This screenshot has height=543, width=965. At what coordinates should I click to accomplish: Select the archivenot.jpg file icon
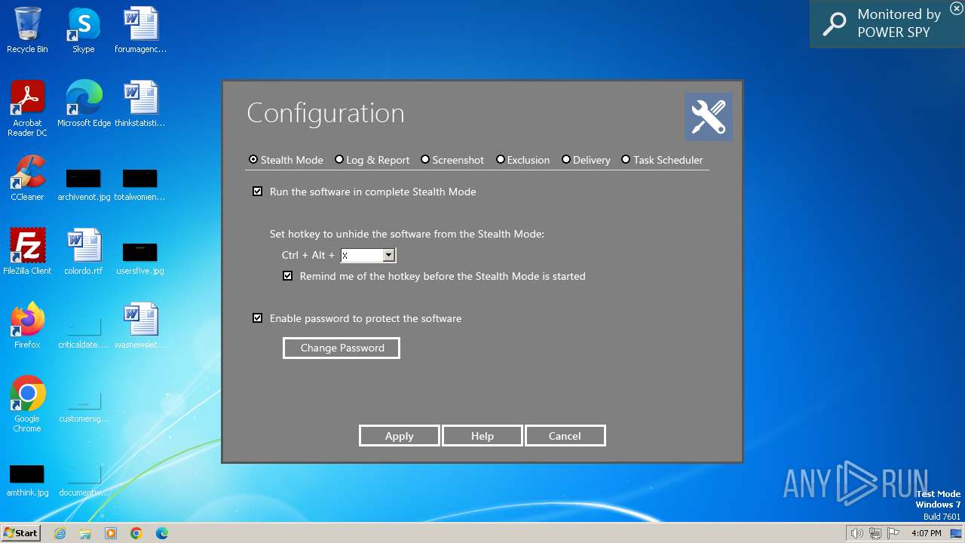click(83, 185)
